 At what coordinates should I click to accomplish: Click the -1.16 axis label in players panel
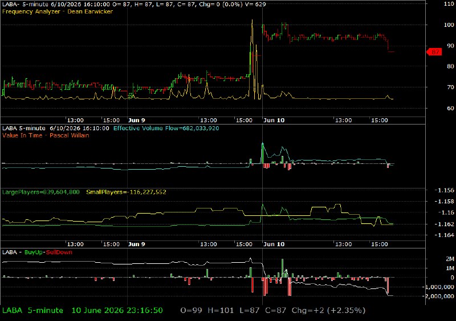point(446,213)
